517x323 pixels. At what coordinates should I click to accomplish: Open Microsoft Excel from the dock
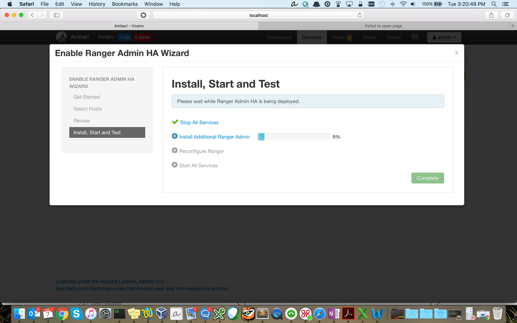[362, 313]
